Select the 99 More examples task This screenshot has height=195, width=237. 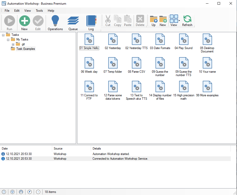click(x=207, y=89)
